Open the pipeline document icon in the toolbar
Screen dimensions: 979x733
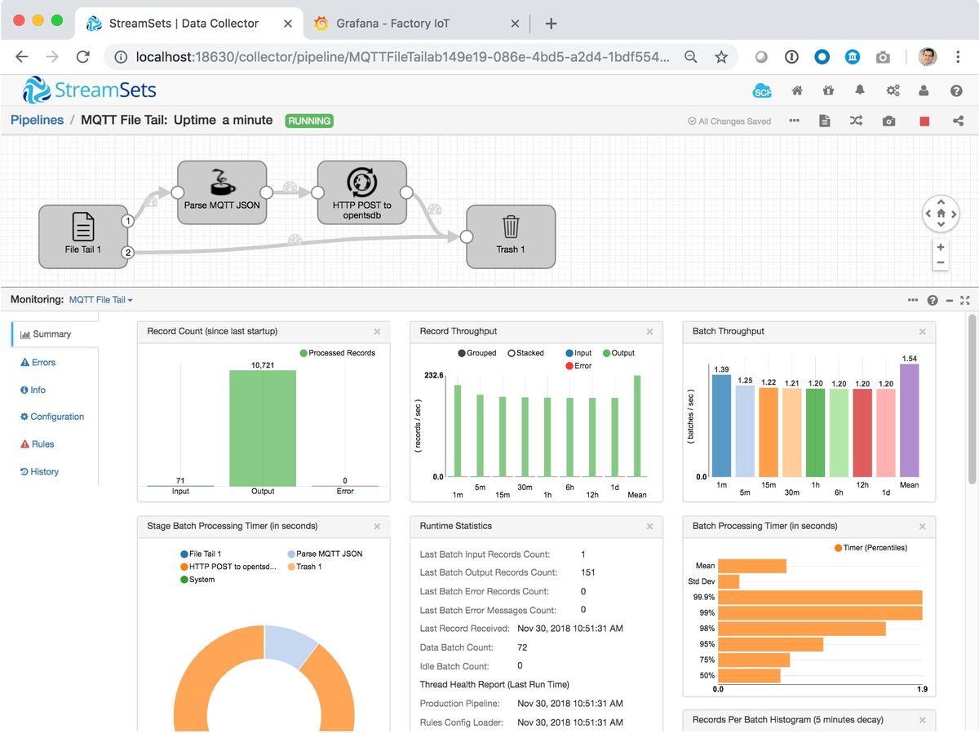tap(825, 121)
